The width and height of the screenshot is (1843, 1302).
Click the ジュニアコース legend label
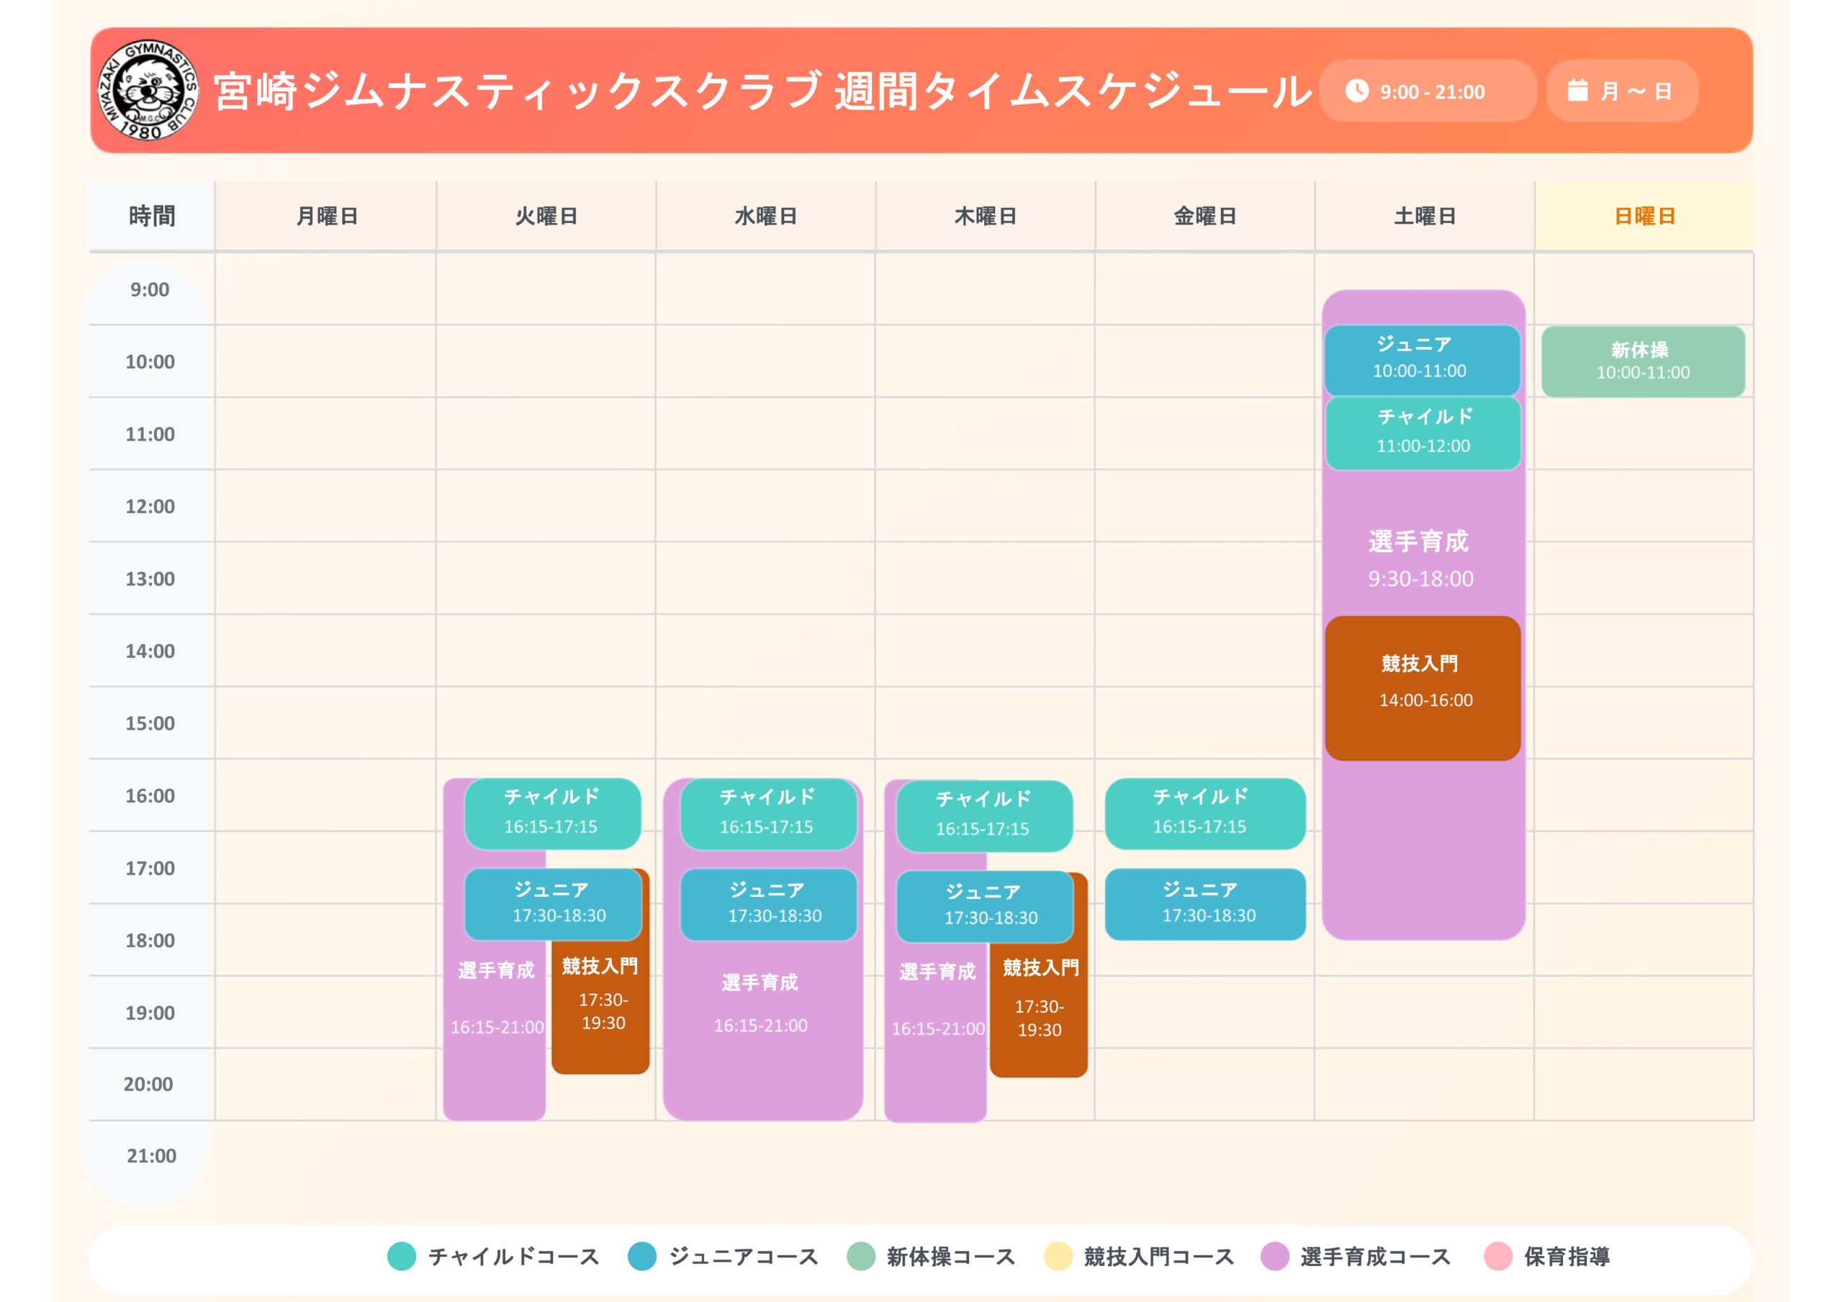(x=744, y=1256)
